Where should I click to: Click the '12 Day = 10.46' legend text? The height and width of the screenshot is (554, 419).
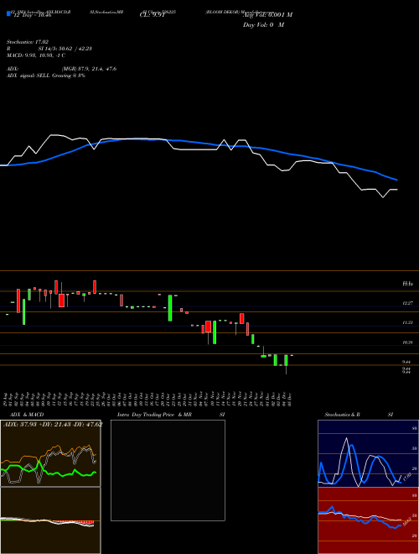pyautogui.click(x=31, y=15)
